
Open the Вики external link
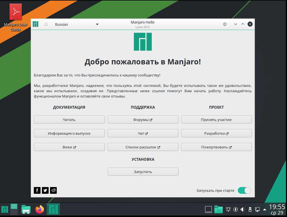[x=69, y=147]
